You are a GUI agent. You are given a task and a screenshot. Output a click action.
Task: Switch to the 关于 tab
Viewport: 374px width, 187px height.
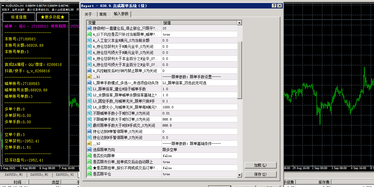tap(88, 14)
